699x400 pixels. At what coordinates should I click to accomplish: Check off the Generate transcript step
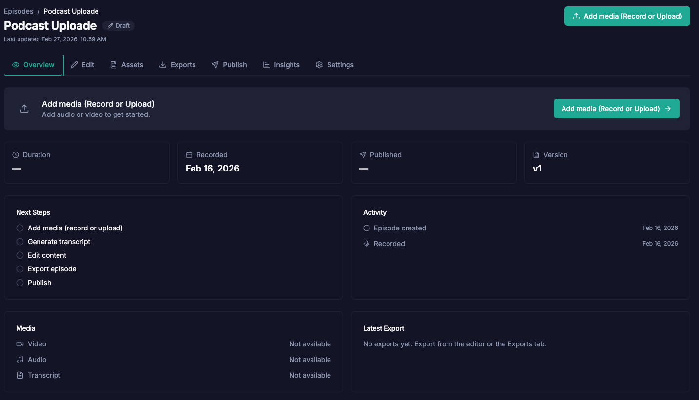pyautogui.click(x=20, y=242)
